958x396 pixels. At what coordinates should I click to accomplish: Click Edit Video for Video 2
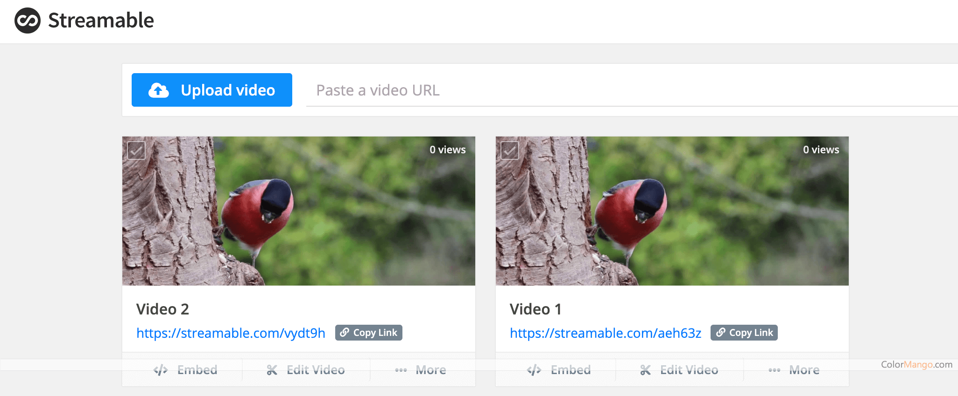tap(306, 370)
